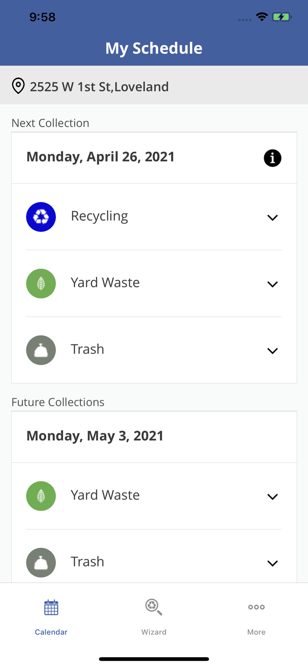Image resolution: width=308 pixels, height=667 pixels.
Task: Expand the Recycling collection details
Action: coord(273,217)
